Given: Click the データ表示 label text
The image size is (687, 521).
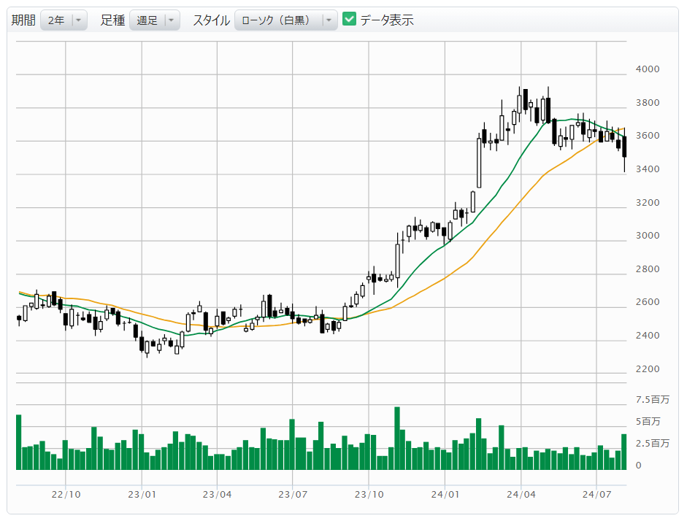Looking at the screenshot, I should 386,20.
